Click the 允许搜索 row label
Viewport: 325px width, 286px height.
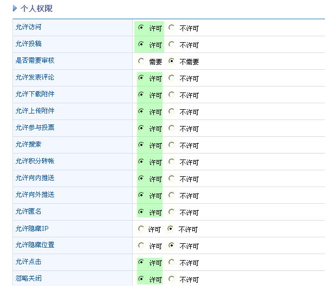tap(28, 144)
